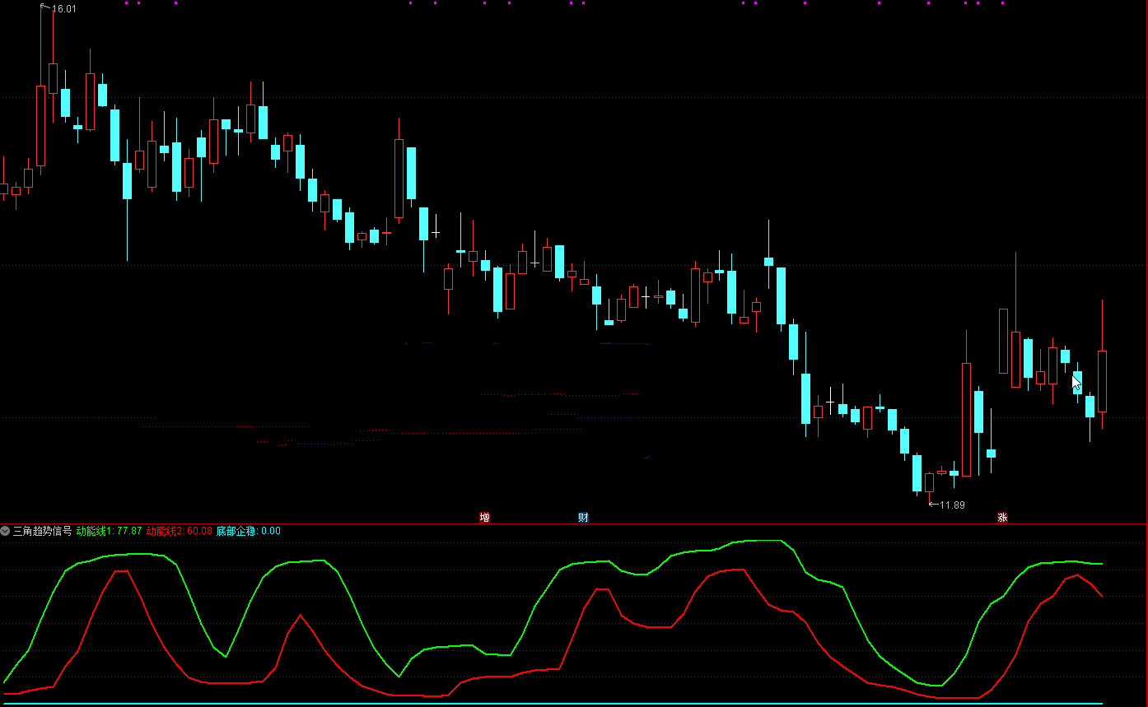The height and width of the screenshot is (707, 1148).
Task: Click the 11.89 low price label
Action: coord(951,505)
